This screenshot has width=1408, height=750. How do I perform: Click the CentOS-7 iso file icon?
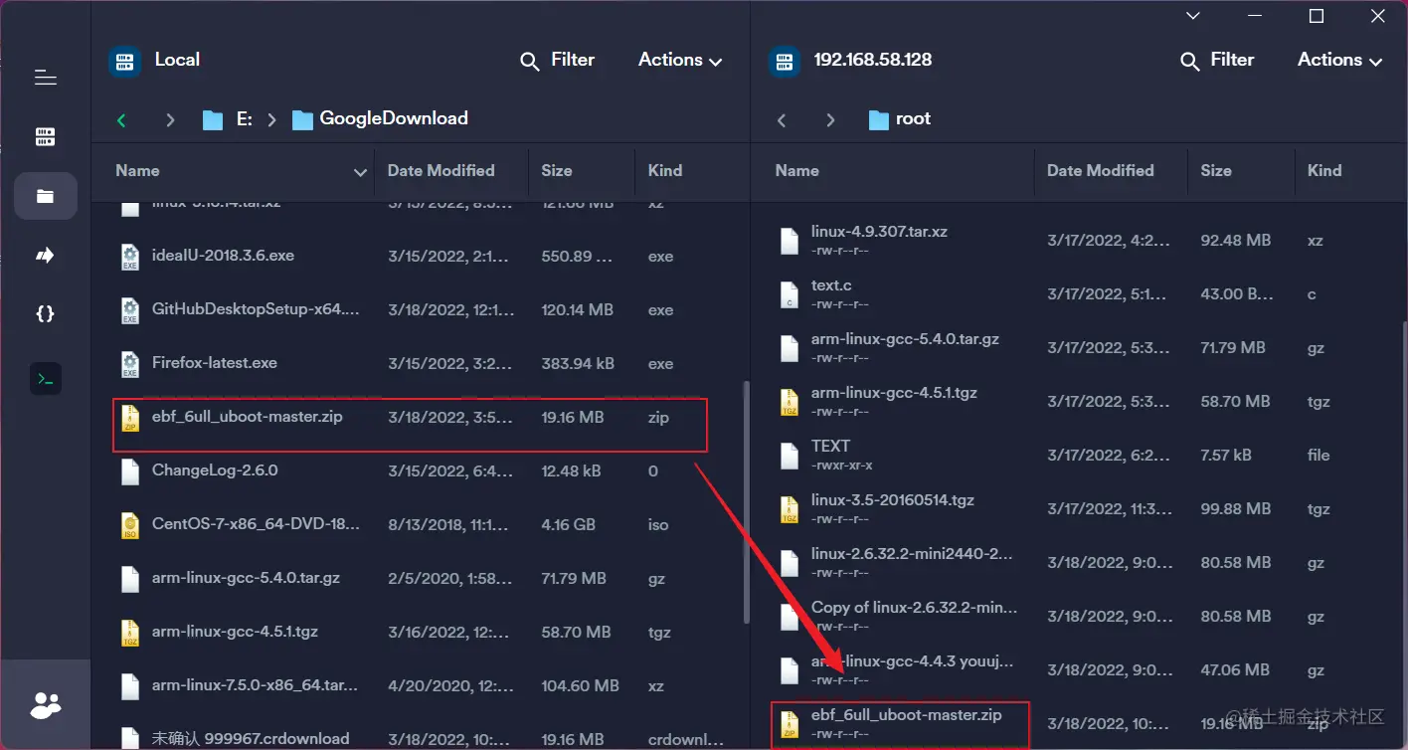point(130,525)
